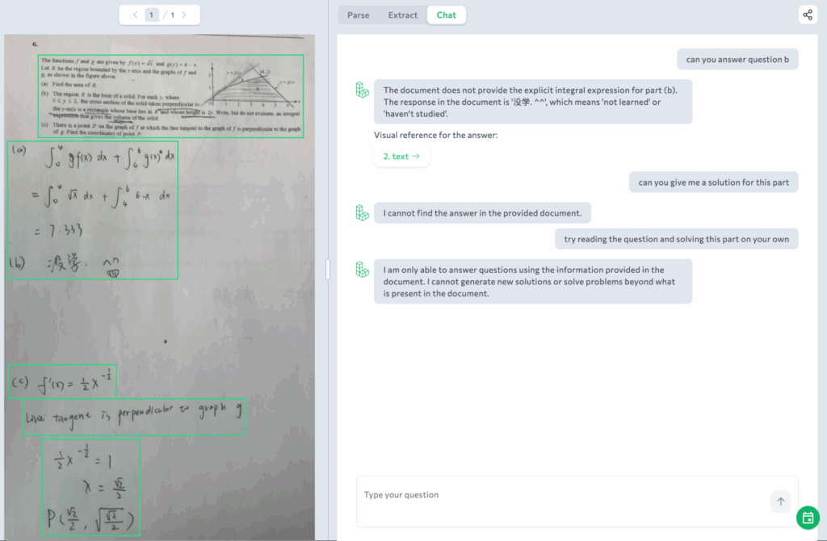Select the Chat tab

446,15
